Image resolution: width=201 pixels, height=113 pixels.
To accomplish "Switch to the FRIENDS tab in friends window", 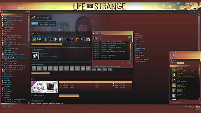I will (x=173, y=63).
